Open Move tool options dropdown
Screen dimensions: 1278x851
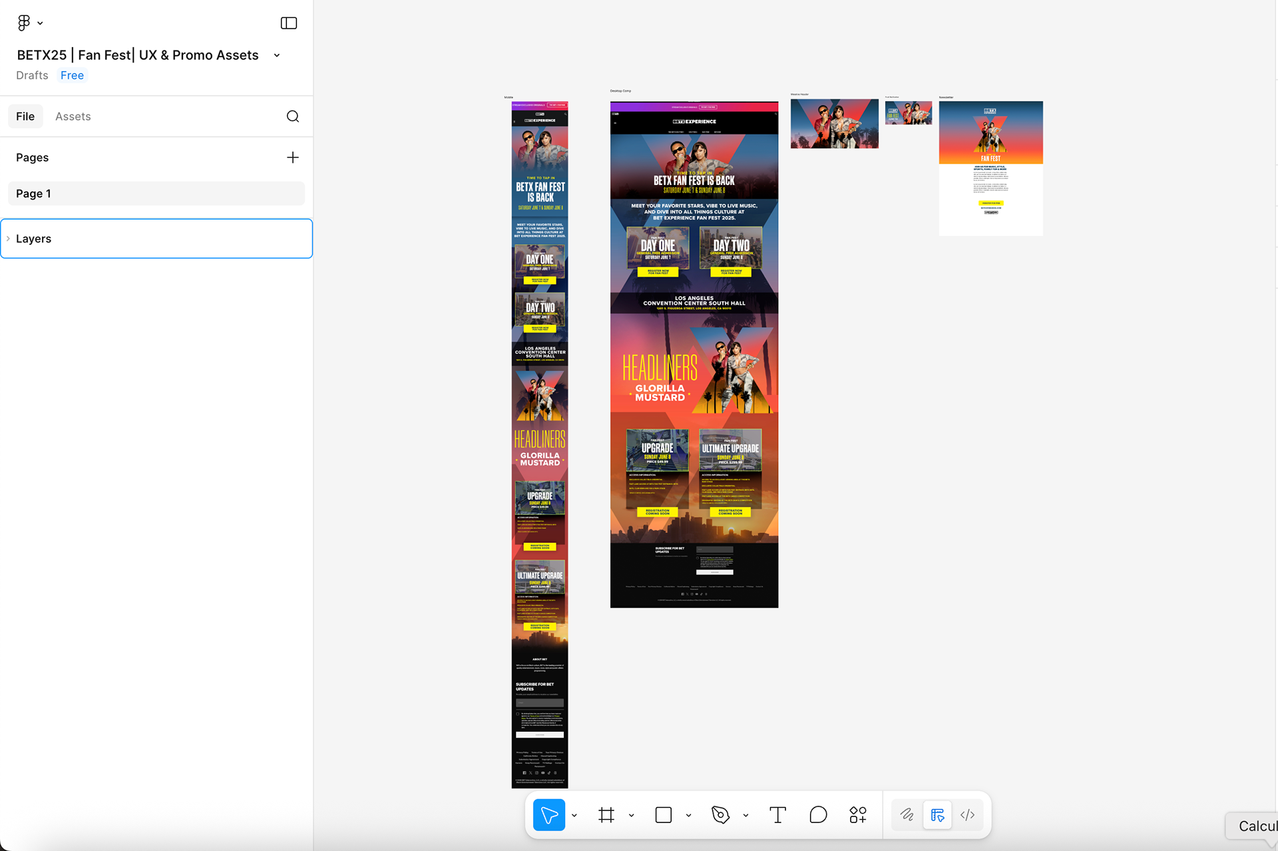click(x=574, y=815)
